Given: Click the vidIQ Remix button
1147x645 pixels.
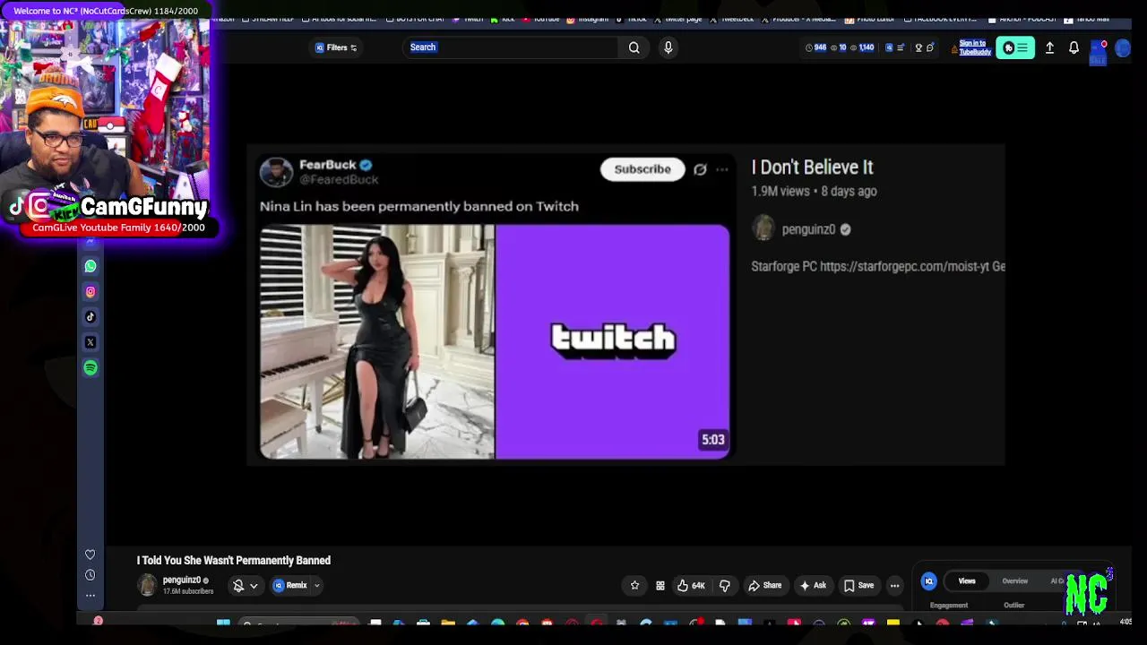Looking at the screenshot, I should (290, 585).
